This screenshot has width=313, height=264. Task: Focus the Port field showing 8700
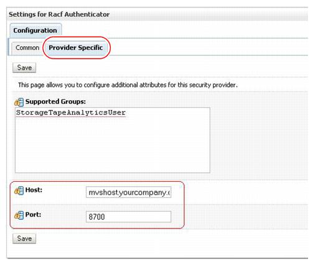tap(129, 217)
